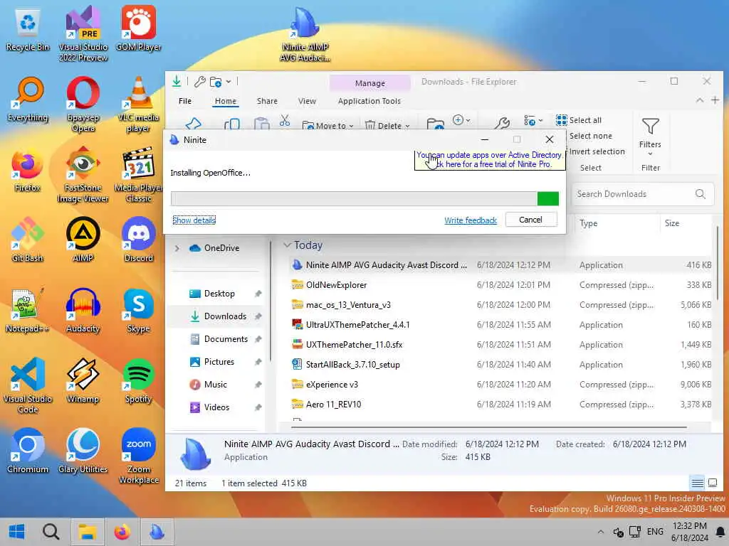
Task: Open Skype desktop icon
Action: point(138,310)
